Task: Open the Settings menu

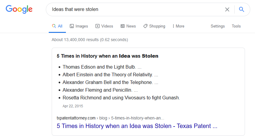Action: coord(217,26)
